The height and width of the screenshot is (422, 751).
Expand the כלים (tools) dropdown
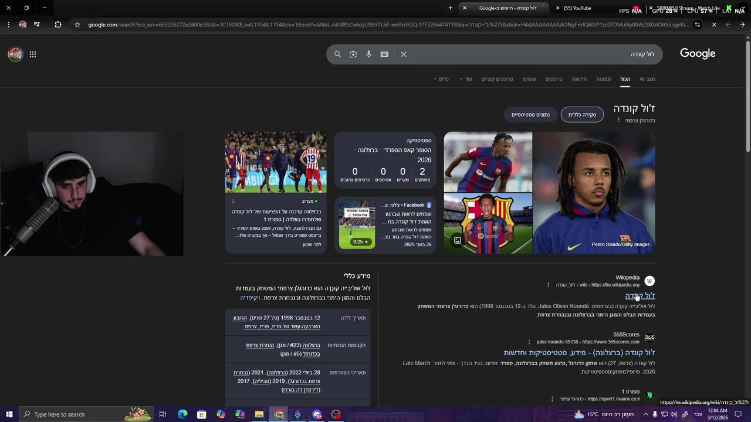(441, 79)
